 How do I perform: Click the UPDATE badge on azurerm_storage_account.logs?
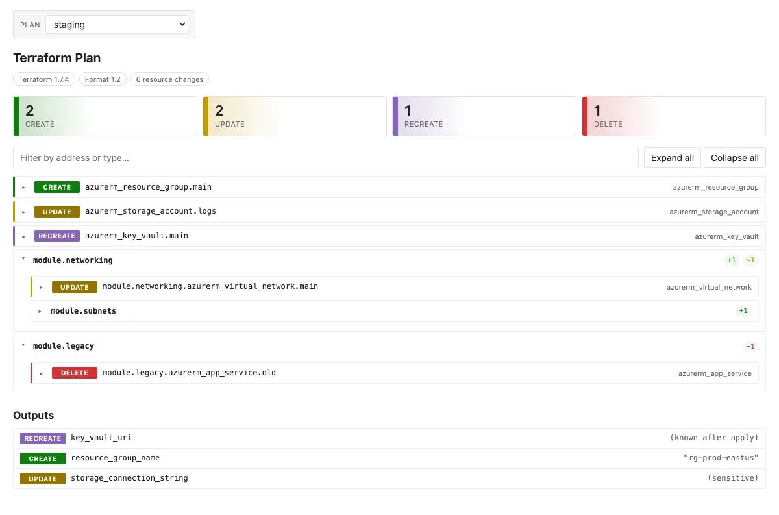pyautogui.click(x=57, y=212)
